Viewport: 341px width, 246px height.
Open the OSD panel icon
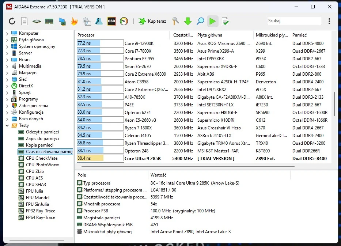tap(111, 21)
